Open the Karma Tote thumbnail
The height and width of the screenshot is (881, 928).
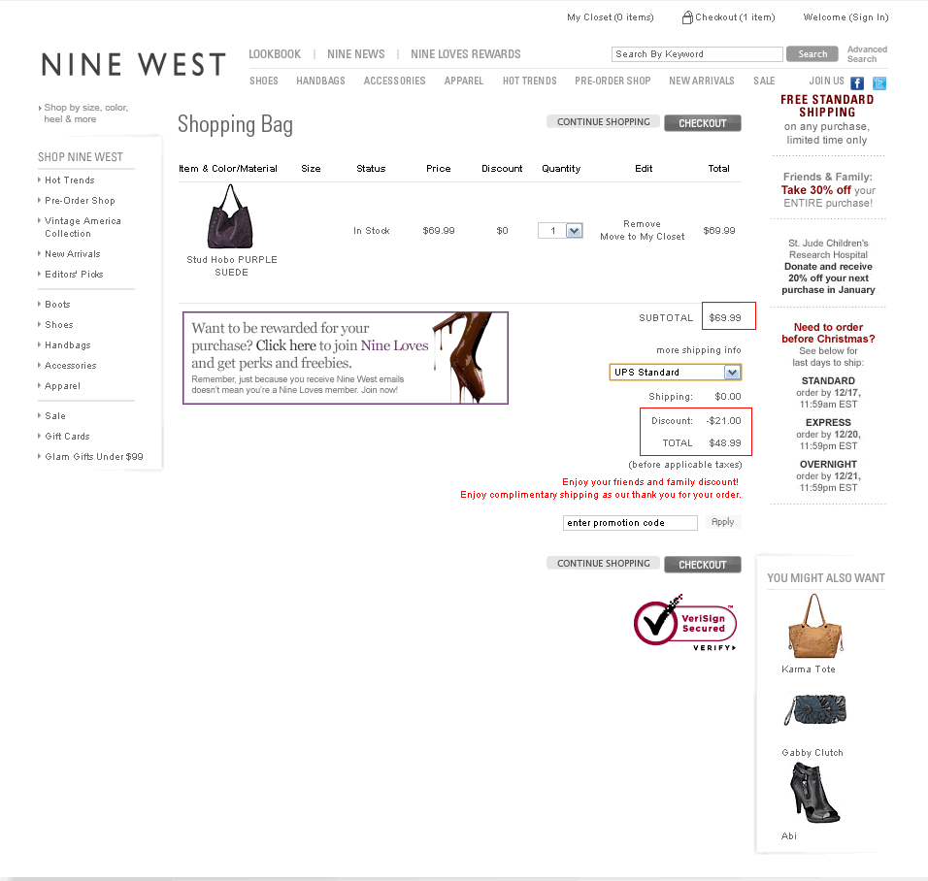point(815,626)
